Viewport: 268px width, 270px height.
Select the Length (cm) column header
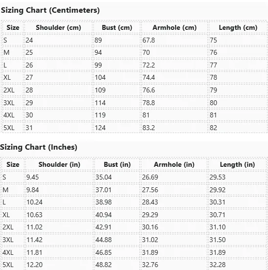238,27
